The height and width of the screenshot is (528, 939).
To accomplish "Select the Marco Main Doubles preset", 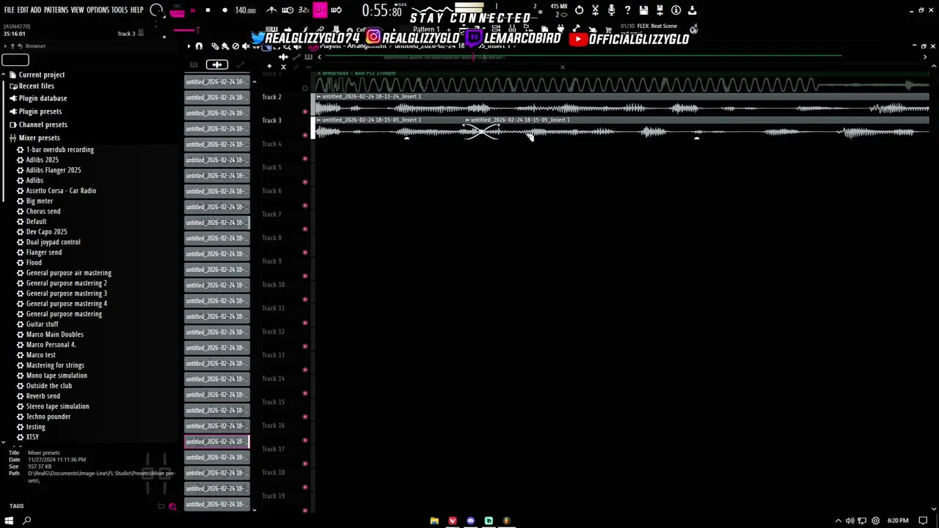I will pos(55,334).
